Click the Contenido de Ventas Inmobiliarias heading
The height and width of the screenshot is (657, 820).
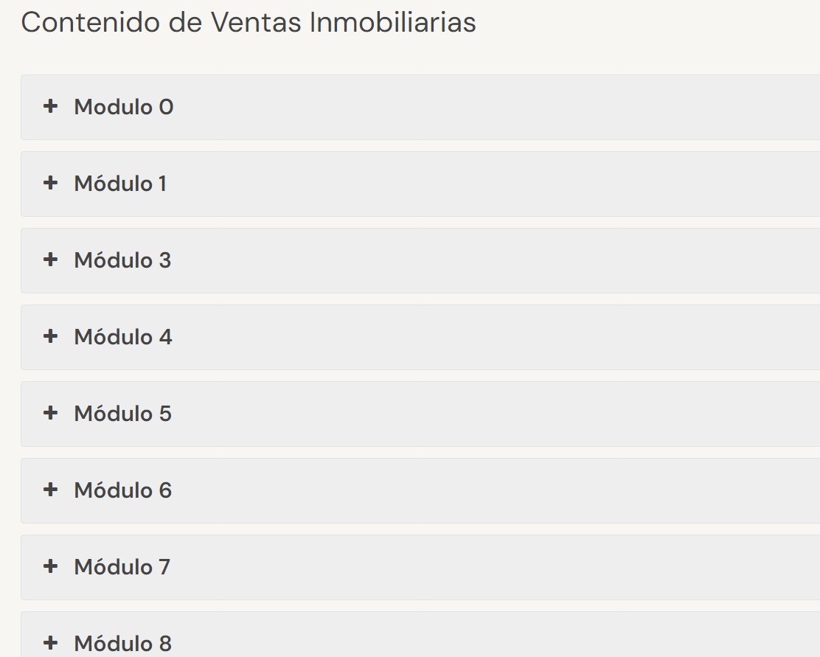[x=249, y=23]
